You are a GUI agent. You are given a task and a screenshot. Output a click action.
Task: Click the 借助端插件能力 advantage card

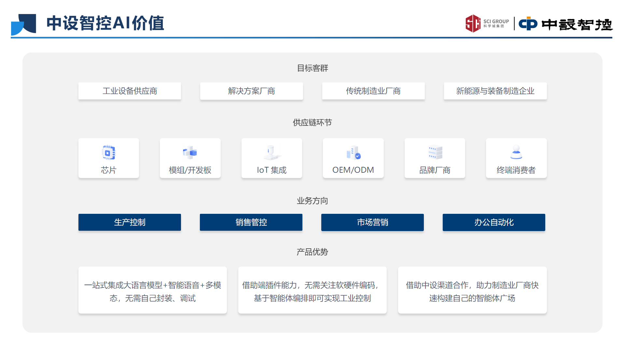(x=312, y=290)
